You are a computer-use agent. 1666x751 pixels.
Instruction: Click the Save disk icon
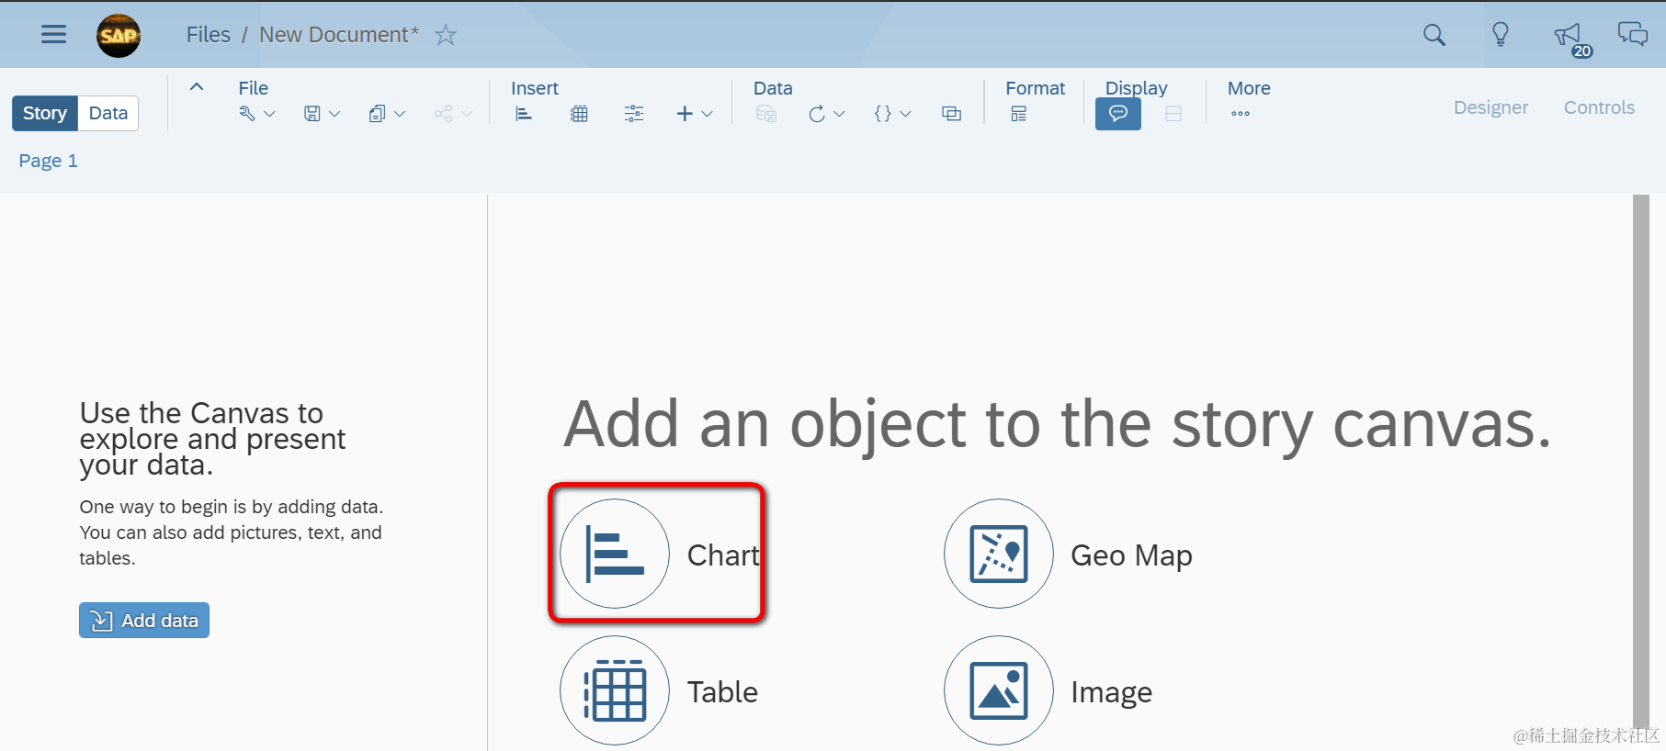(312, 114)
